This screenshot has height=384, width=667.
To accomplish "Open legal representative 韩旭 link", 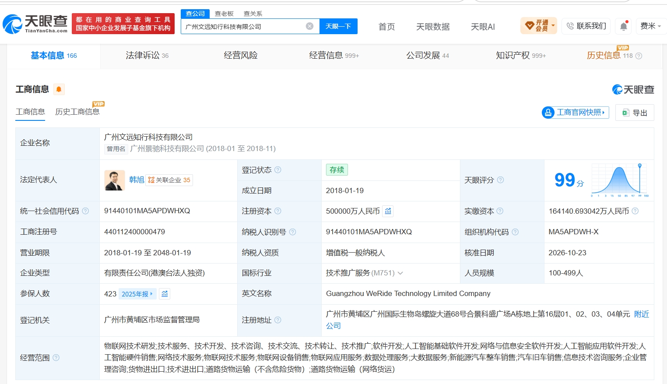I will [137, 180].
